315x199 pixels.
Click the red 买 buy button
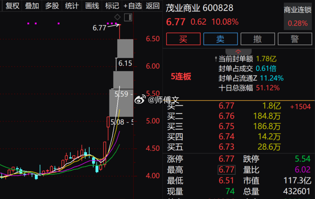[x=183, y=39]
